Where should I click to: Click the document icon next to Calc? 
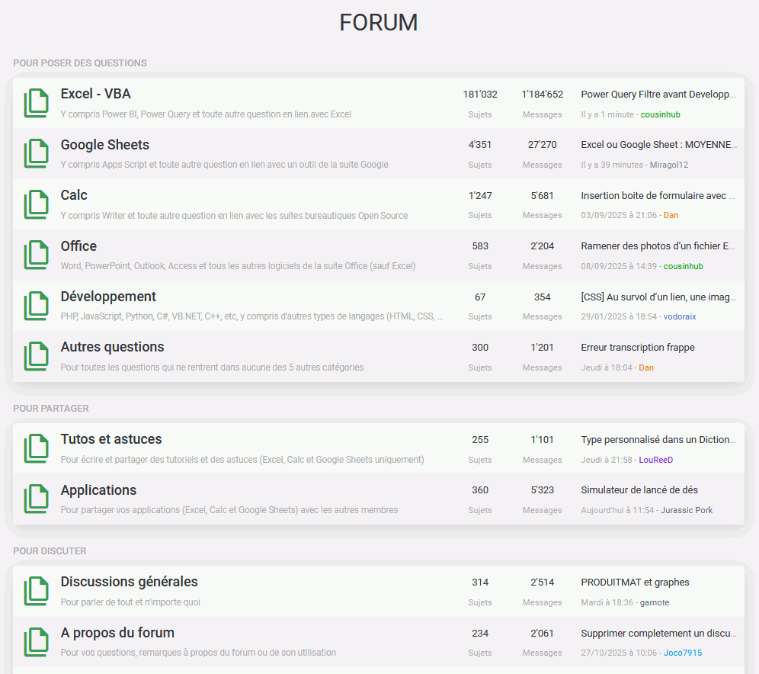[36, 204]
